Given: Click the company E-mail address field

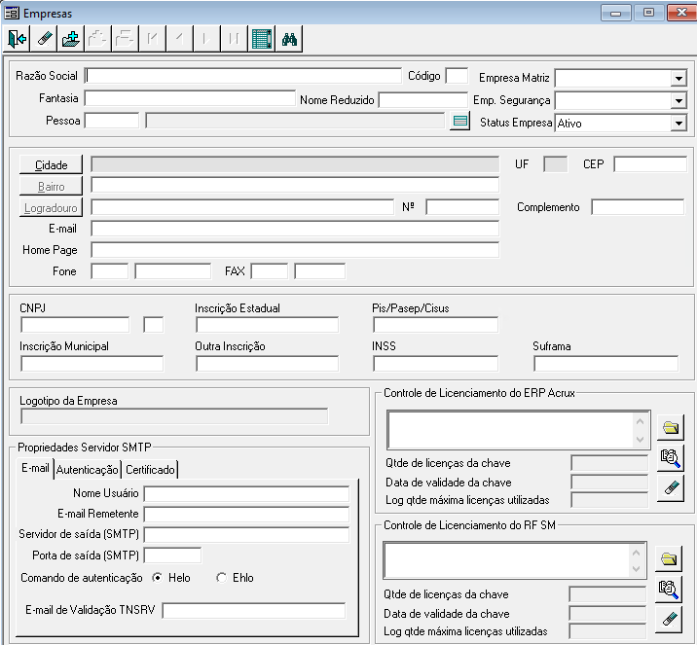Looking at the screenshot, I should click(295, 229).
